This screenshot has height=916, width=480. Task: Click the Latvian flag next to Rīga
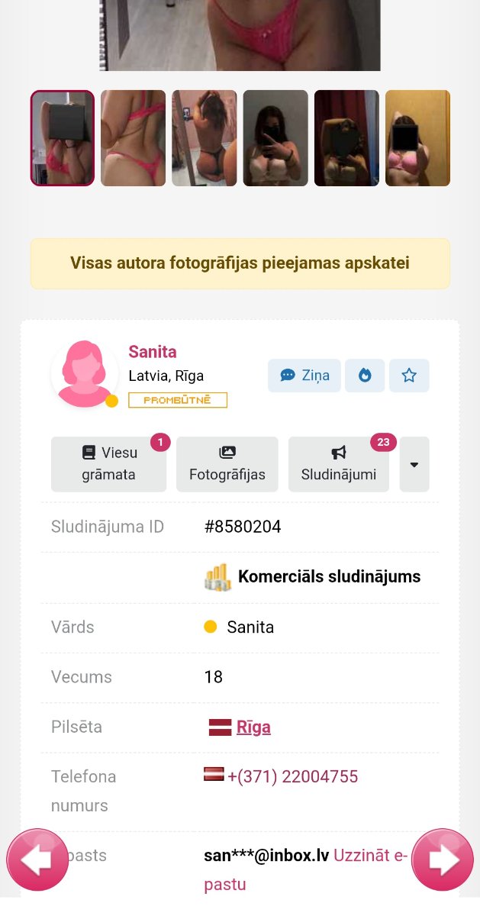(x=220, y=727)
